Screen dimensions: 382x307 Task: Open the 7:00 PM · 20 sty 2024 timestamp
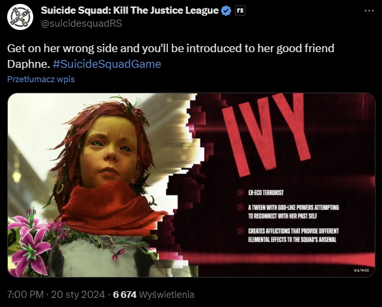click(x=56, y=295)
